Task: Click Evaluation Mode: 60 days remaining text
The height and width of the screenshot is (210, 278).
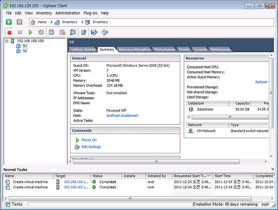Action: point(225,204)
